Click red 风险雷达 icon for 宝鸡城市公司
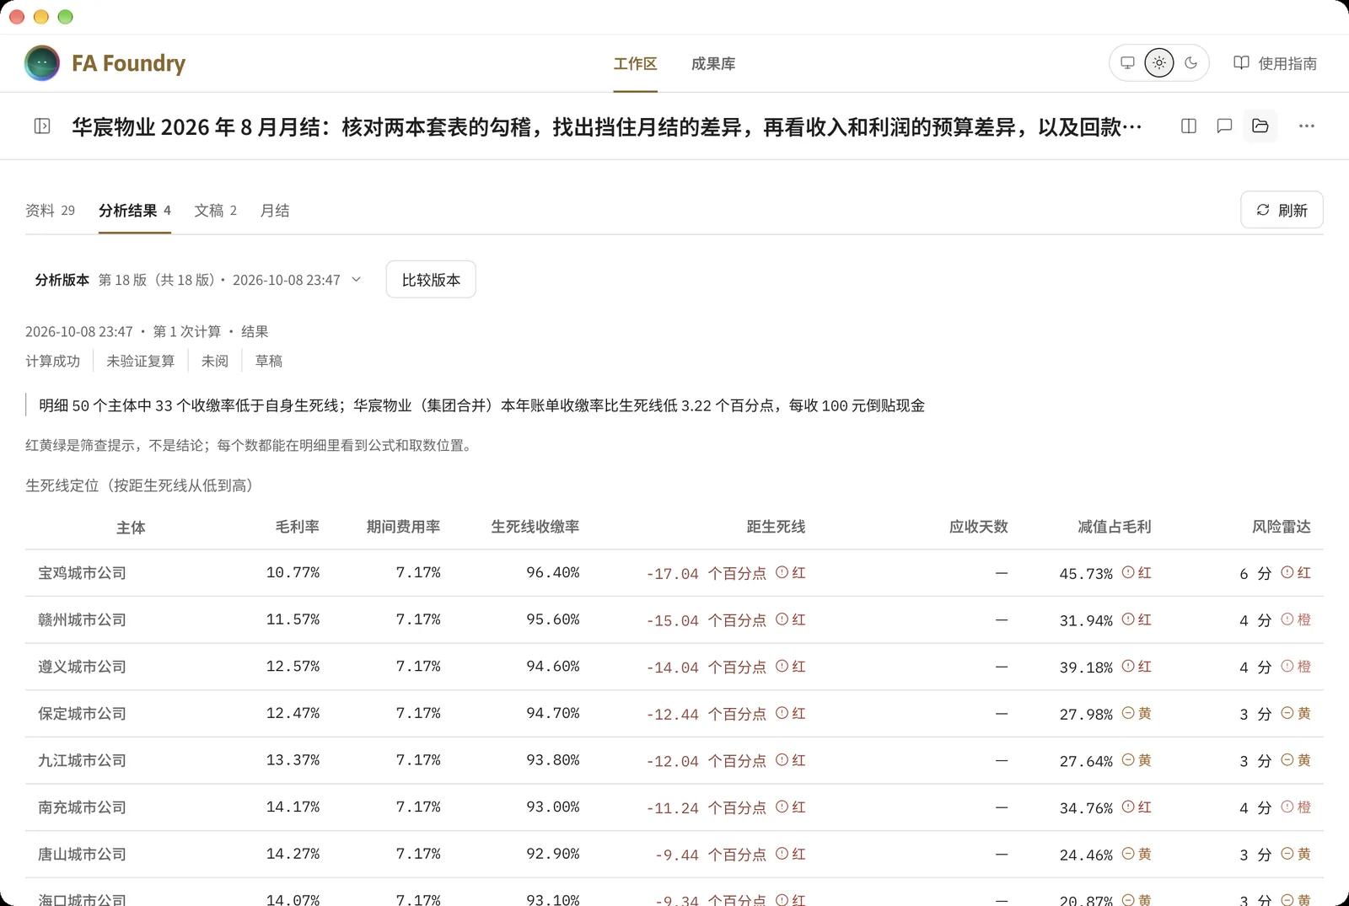This screenshot has width=1349, height=906. pyautogui.click(x=1287, y=572)
